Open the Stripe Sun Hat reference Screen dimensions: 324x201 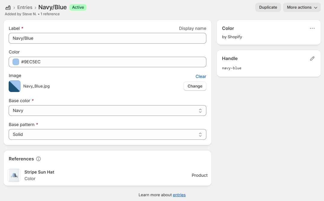[x=39, y=172]
